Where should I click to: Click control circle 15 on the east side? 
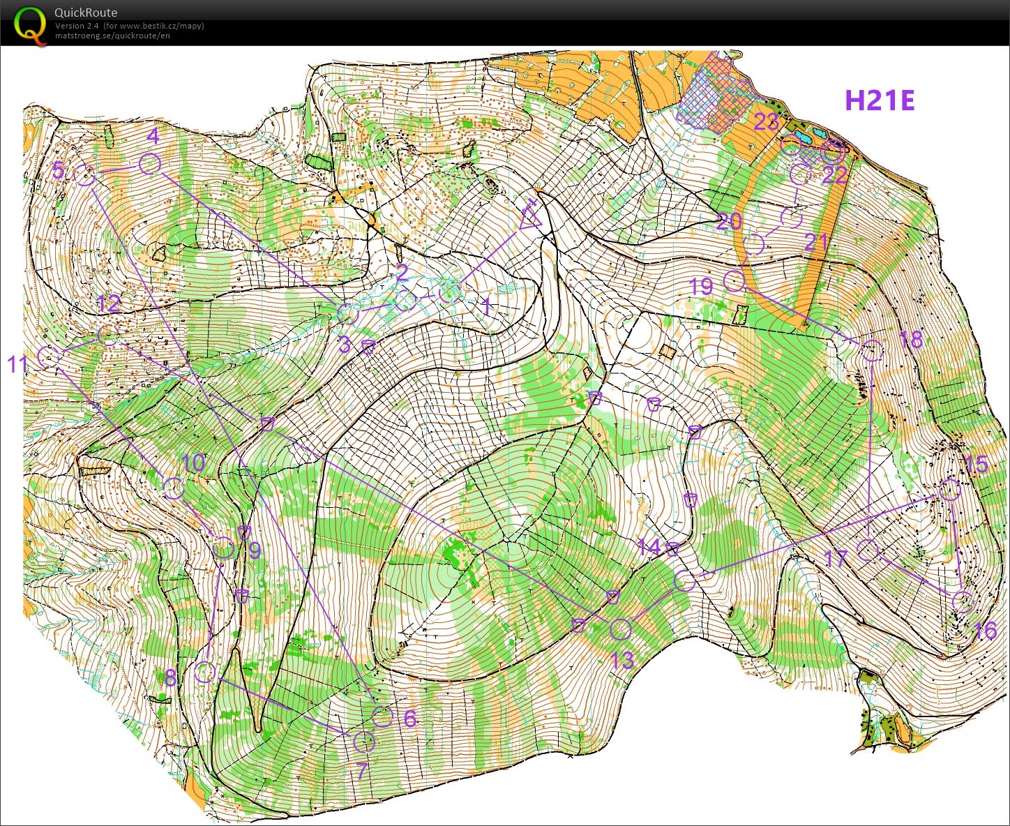[x=949, y=490]
